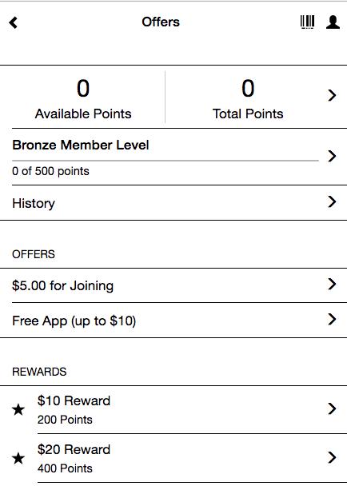This screenshot has height=486, width=347.
Task: Select Free App (up to $10) offer
Action: coord(173,321)
